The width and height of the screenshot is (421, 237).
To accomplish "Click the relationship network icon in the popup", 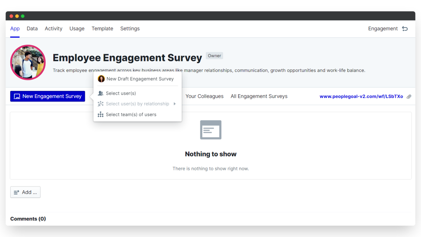I will tap(101, 104).
